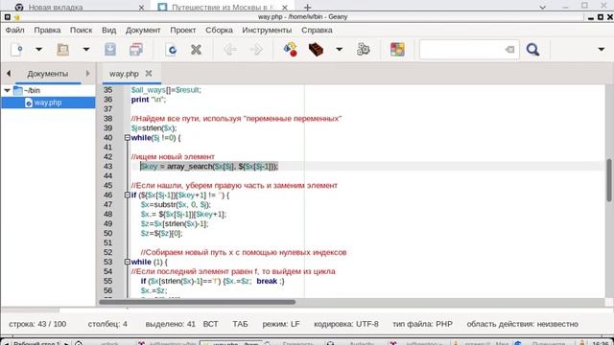
Task: Click the horizontal editor scrollbar thumb
Action: [197, 302]
